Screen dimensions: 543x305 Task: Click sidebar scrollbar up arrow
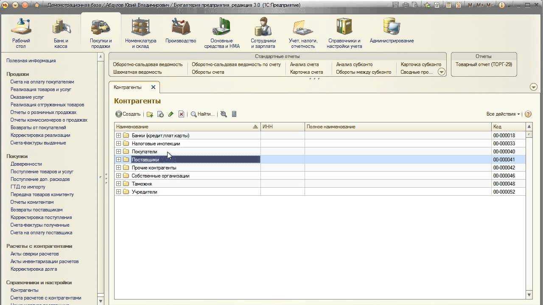(x=101, y=56)
